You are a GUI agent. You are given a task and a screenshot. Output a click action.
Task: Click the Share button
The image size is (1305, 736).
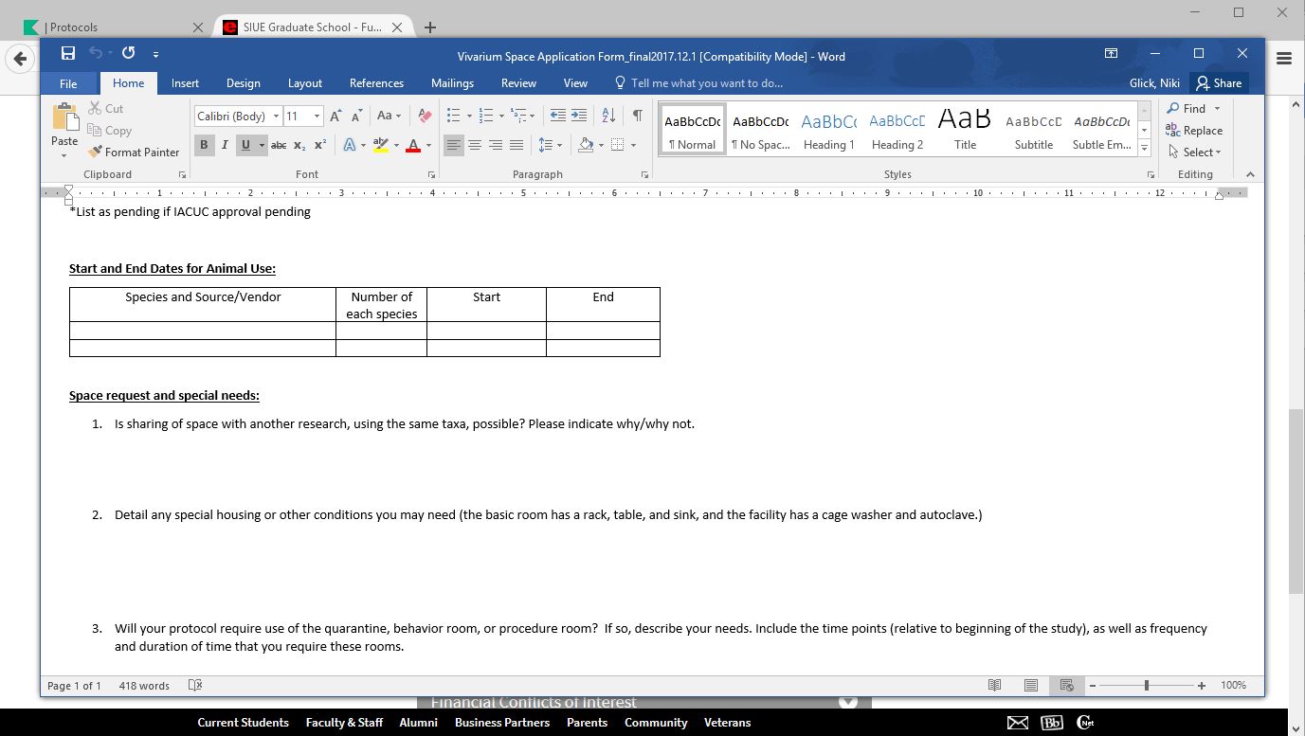point(1219,83)
